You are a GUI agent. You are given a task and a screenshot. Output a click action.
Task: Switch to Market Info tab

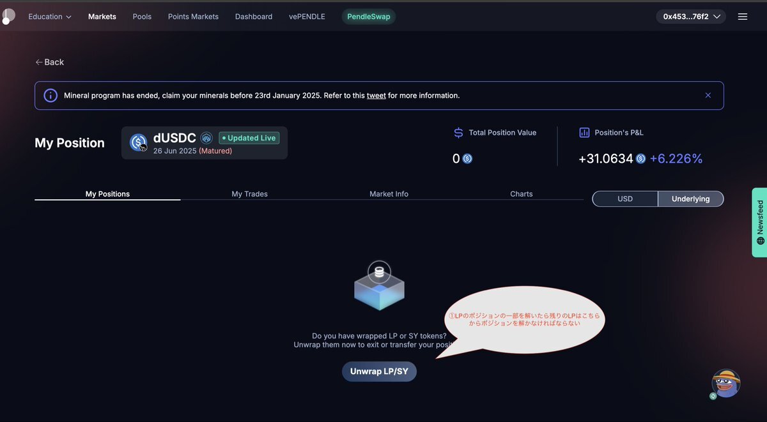(389, 194)
